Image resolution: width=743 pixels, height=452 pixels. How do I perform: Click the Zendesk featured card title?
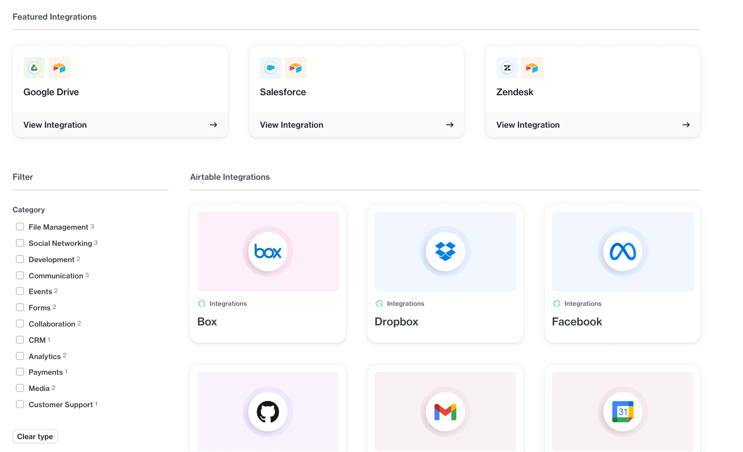[515, 92]
